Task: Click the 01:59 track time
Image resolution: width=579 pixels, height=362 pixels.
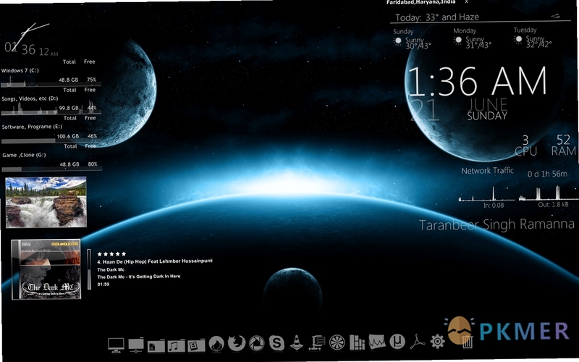Action: (x=103, y=284)
